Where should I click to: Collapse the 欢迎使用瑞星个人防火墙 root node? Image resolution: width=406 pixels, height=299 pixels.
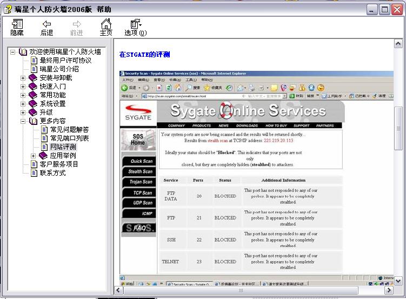coord(12,52)
